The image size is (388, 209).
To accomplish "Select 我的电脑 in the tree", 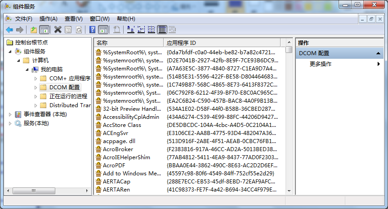I will 51,70.
